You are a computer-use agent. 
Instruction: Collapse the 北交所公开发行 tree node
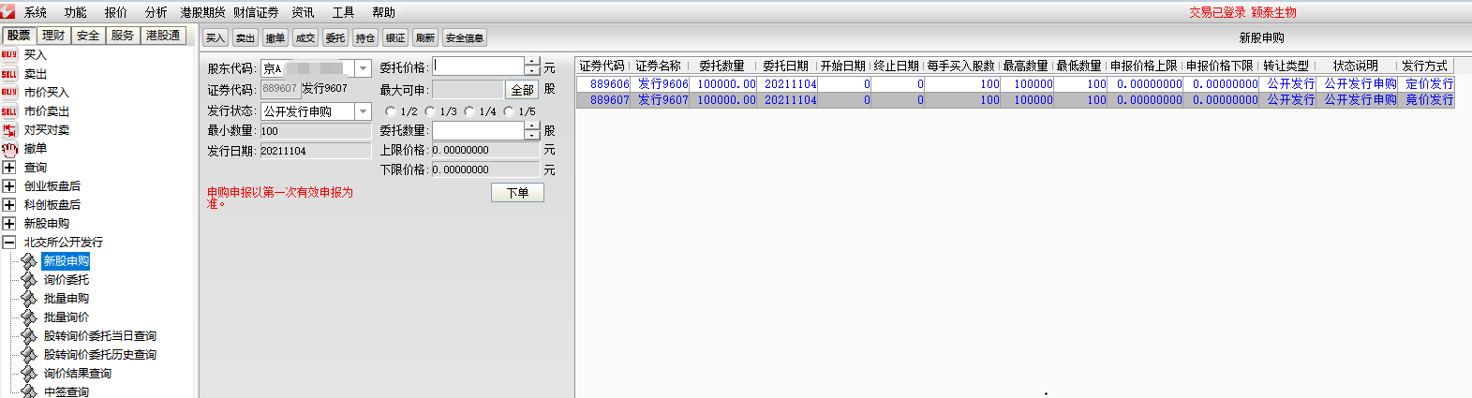[x=9, y=243]
